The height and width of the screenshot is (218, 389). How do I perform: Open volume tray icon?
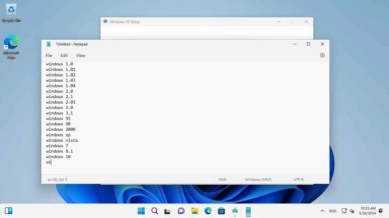pos(352,211)
